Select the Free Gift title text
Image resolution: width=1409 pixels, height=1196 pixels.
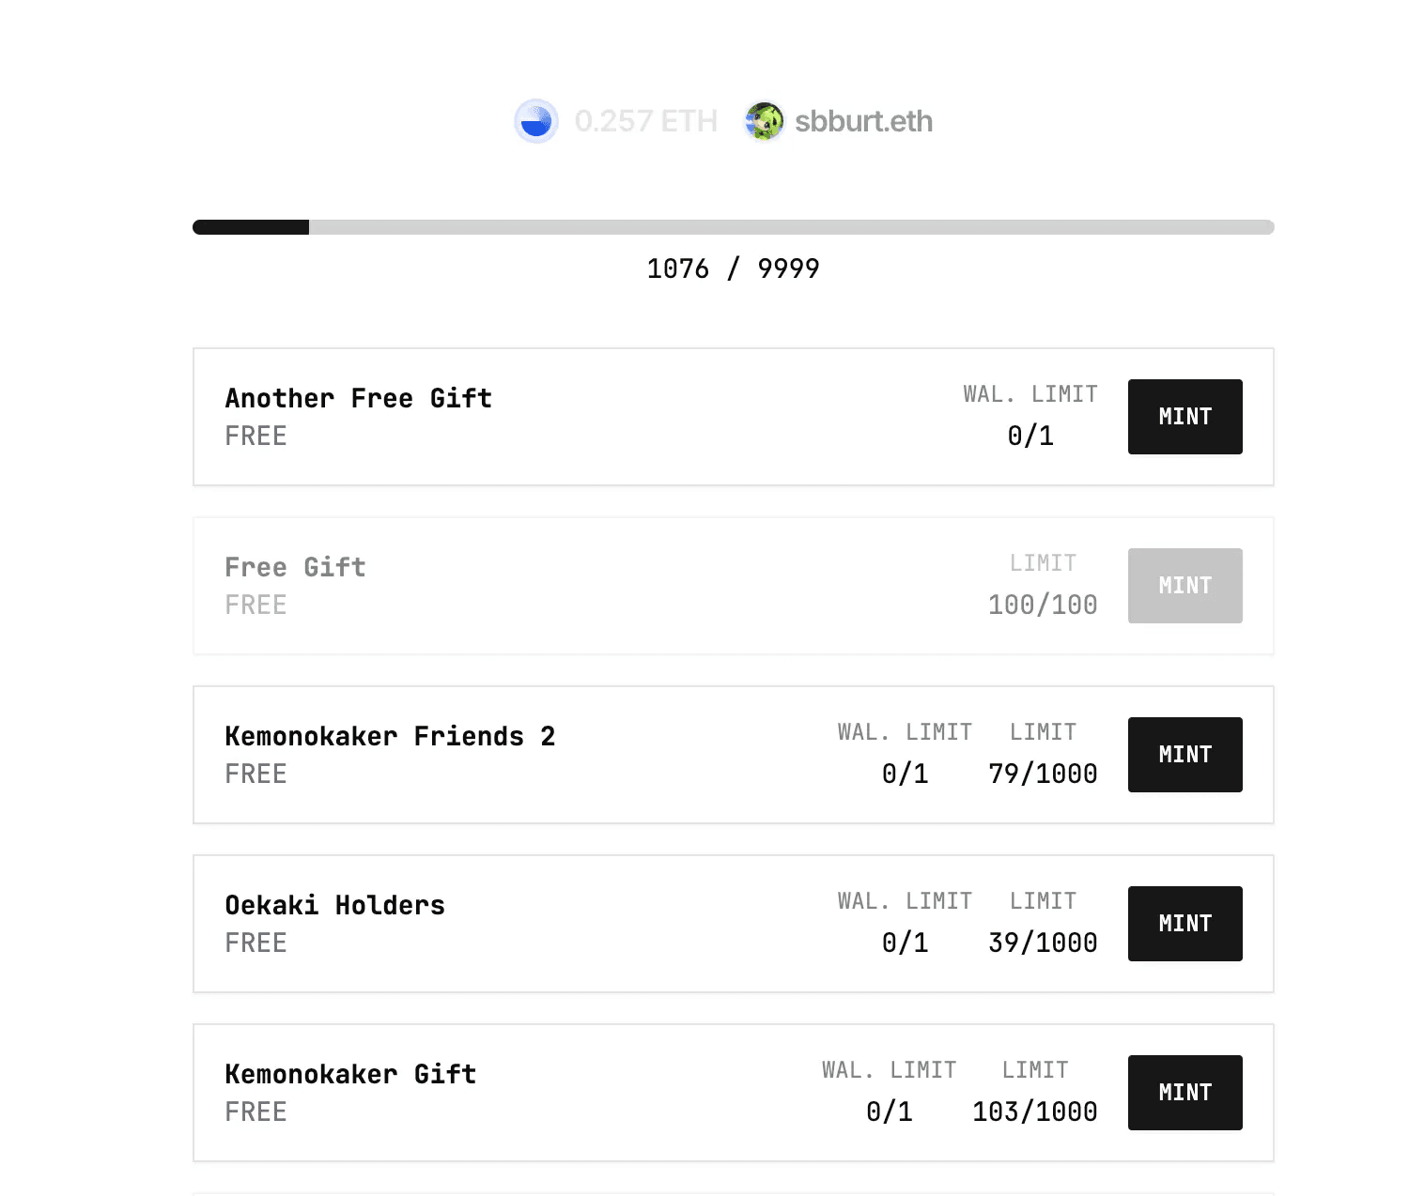click(294, 566)
